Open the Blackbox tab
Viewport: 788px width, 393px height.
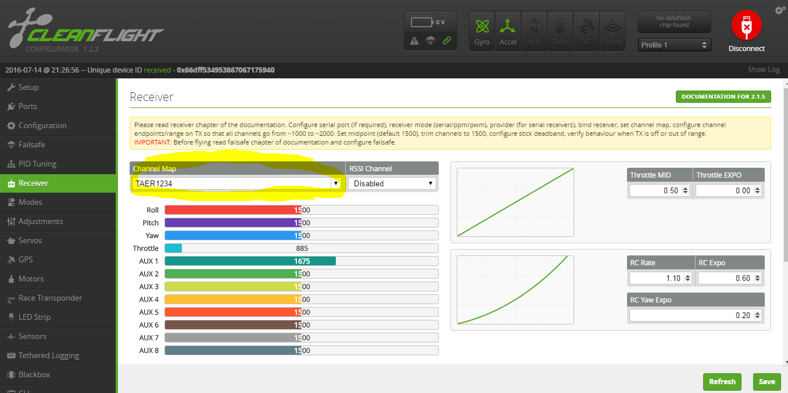(58, 374)
